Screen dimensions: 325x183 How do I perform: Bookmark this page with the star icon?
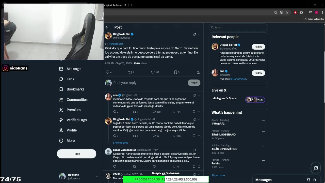coord(287,12)
